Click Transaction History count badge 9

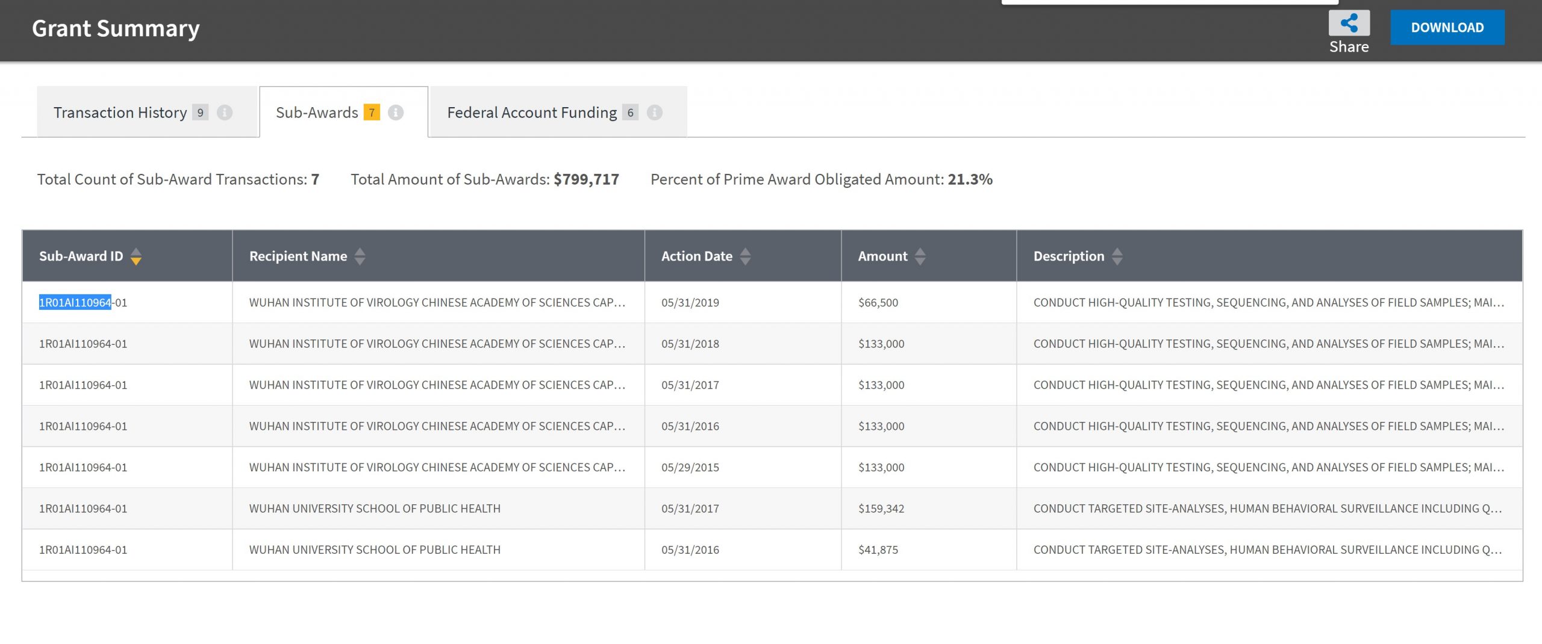click(x=201, y=113)
